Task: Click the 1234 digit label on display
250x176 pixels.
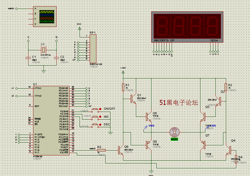Action: tap(214, 40)
